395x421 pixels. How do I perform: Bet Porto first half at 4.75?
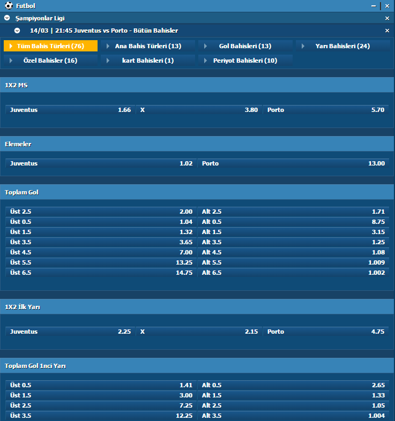pyautogui.click(x=326, y=332)
